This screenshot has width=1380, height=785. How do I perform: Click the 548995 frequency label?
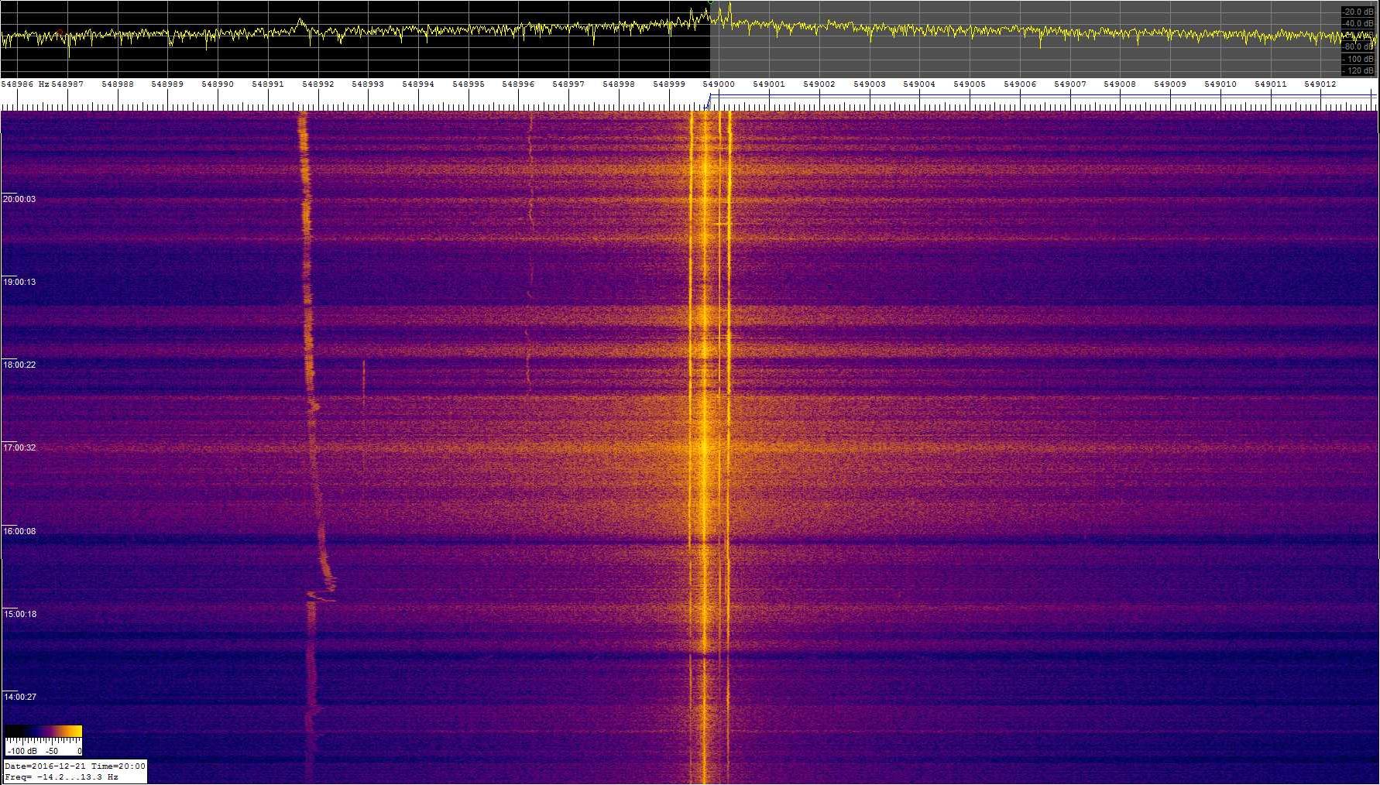469,84
